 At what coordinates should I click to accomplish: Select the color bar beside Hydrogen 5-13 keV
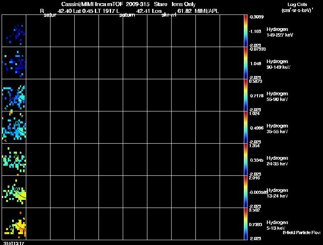[245, 224]
